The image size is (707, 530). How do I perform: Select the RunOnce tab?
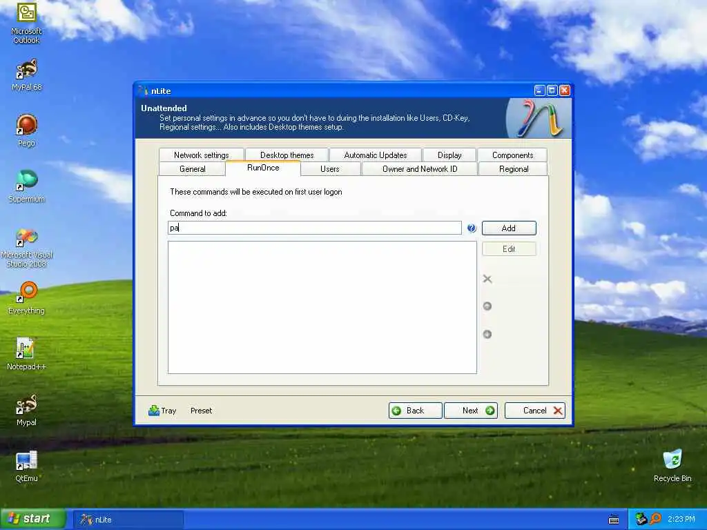pyautogui.click(x=263, y=168)
